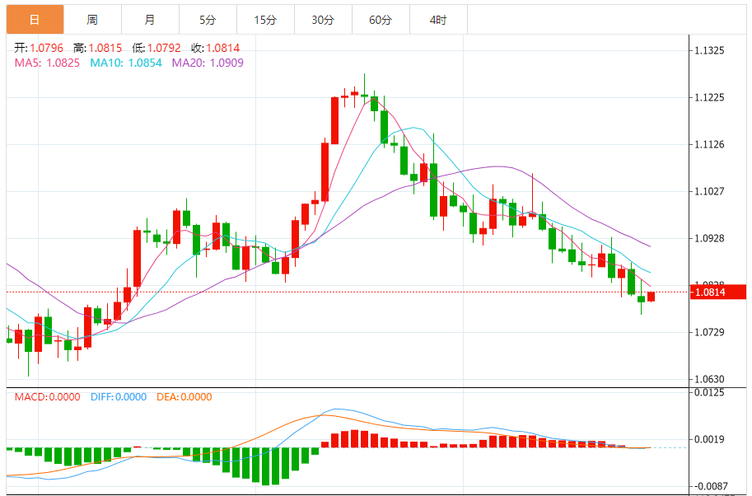Click the 开:1.0796 open price text

39,48
